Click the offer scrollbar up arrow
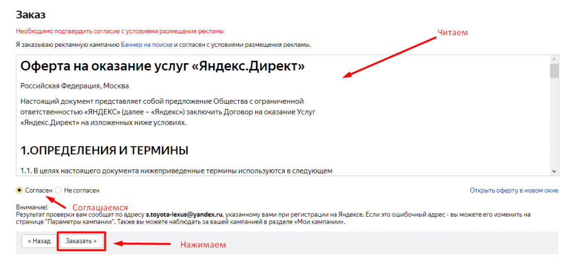This screenshot has height=262, width=578. click(554, 59)
